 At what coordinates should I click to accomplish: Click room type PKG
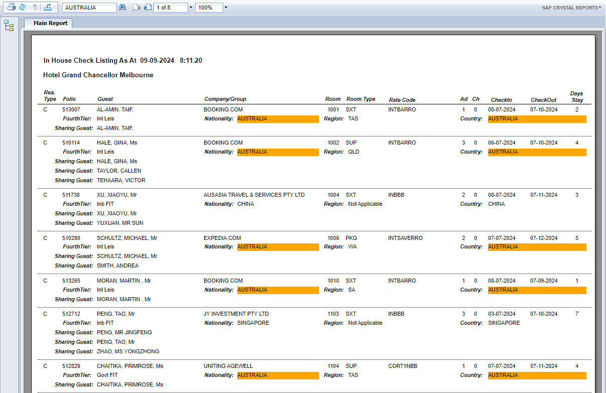[x=351, y=238]
